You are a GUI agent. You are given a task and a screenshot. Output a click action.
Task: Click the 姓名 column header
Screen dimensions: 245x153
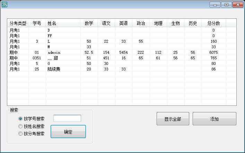52,23
